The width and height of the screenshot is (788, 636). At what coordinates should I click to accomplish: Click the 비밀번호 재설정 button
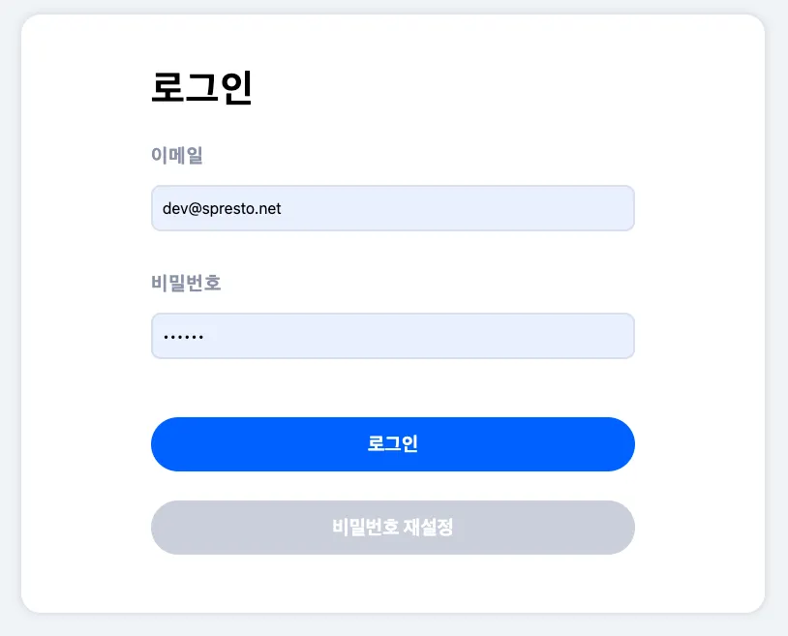392,528
